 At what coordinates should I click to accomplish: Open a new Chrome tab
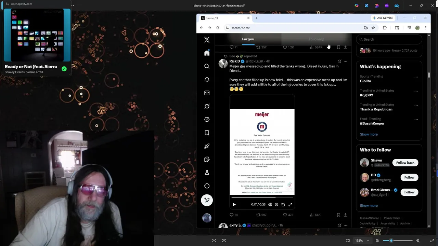pyautogui.click(x=257, y=18)
